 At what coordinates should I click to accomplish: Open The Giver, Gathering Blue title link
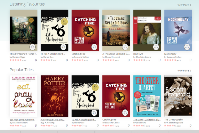[x=147, y=119]
